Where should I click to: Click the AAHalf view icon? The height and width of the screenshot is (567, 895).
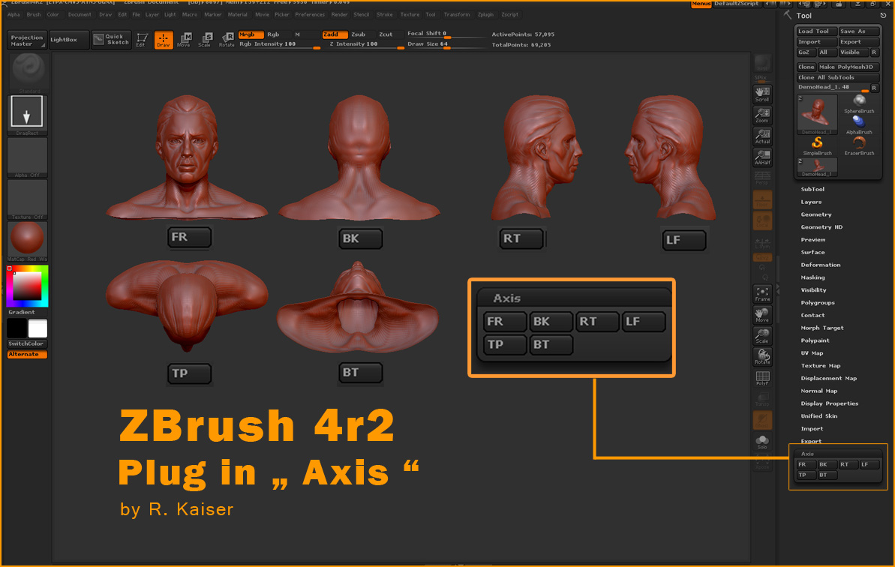coord(762,157)
